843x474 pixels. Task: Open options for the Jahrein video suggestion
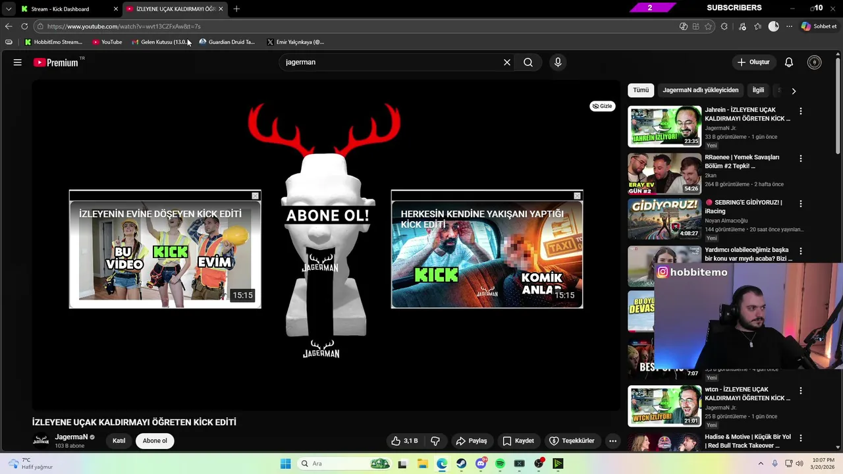[801, 111]
